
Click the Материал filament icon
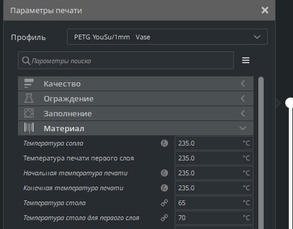pos(29,128)
